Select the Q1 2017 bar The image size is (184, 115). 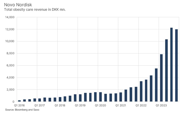tap(40, 100)
